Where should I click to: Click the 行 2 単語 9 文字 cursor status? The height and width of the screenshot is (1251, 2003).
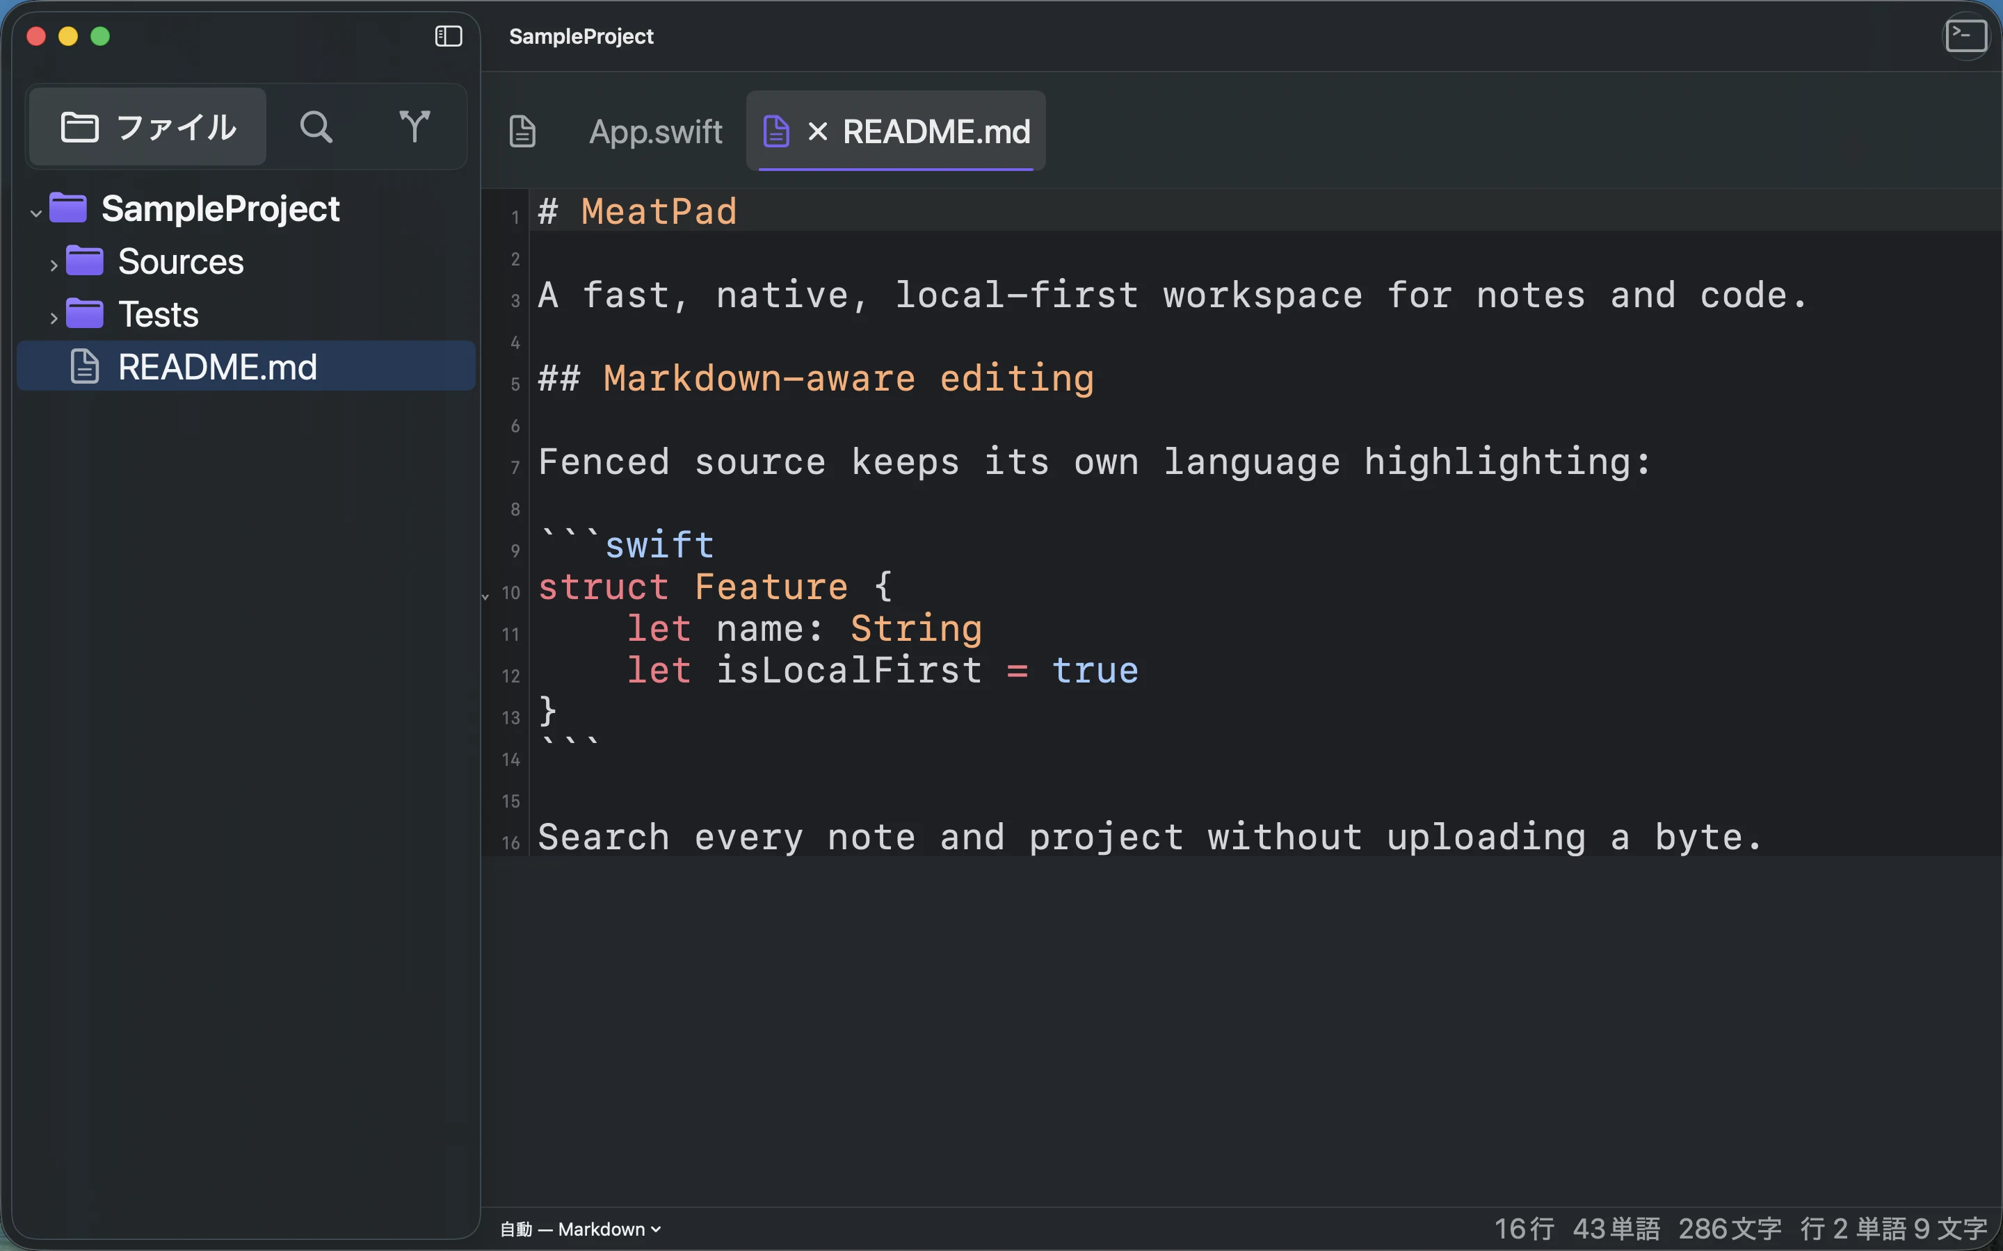pyautogui.click(x=1894, y=1229)
